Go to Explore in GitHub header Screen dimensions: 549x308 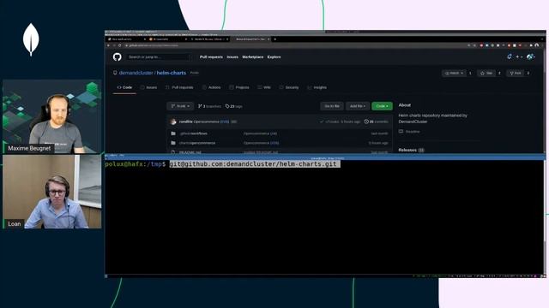[x=274, y=57]
